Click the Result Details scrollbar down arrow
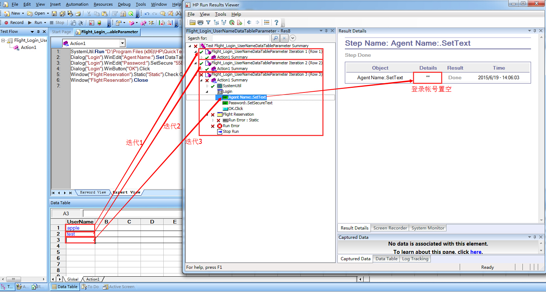This screenshot has height=292, width=546. pyautogui.click(x=541, y=220)
